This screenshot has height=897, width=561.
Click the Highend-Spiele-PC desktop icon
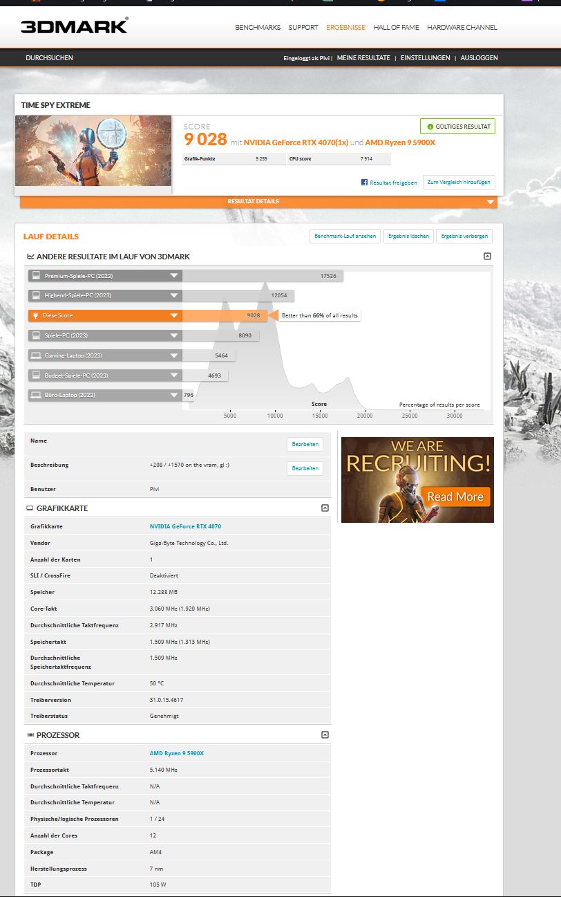[x=35, y=295]
